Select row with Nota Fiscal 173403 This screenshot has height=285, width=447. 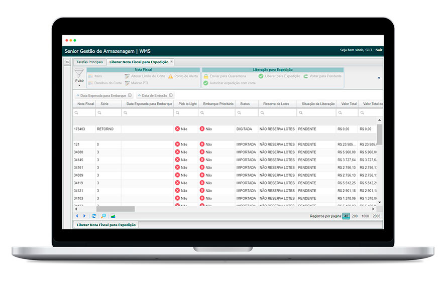click(225, 129)
